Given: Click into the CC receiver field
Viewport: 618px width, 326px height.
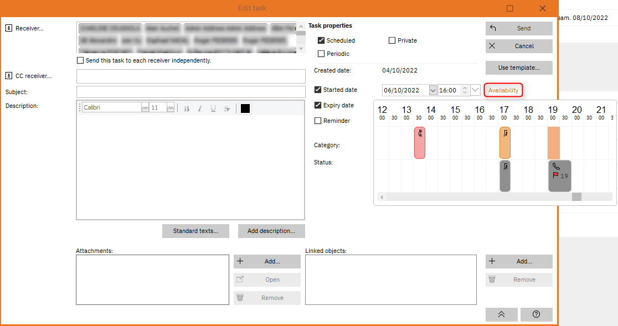Looking at the screenshot, I should pyautogui.click(x=190, y=76).
